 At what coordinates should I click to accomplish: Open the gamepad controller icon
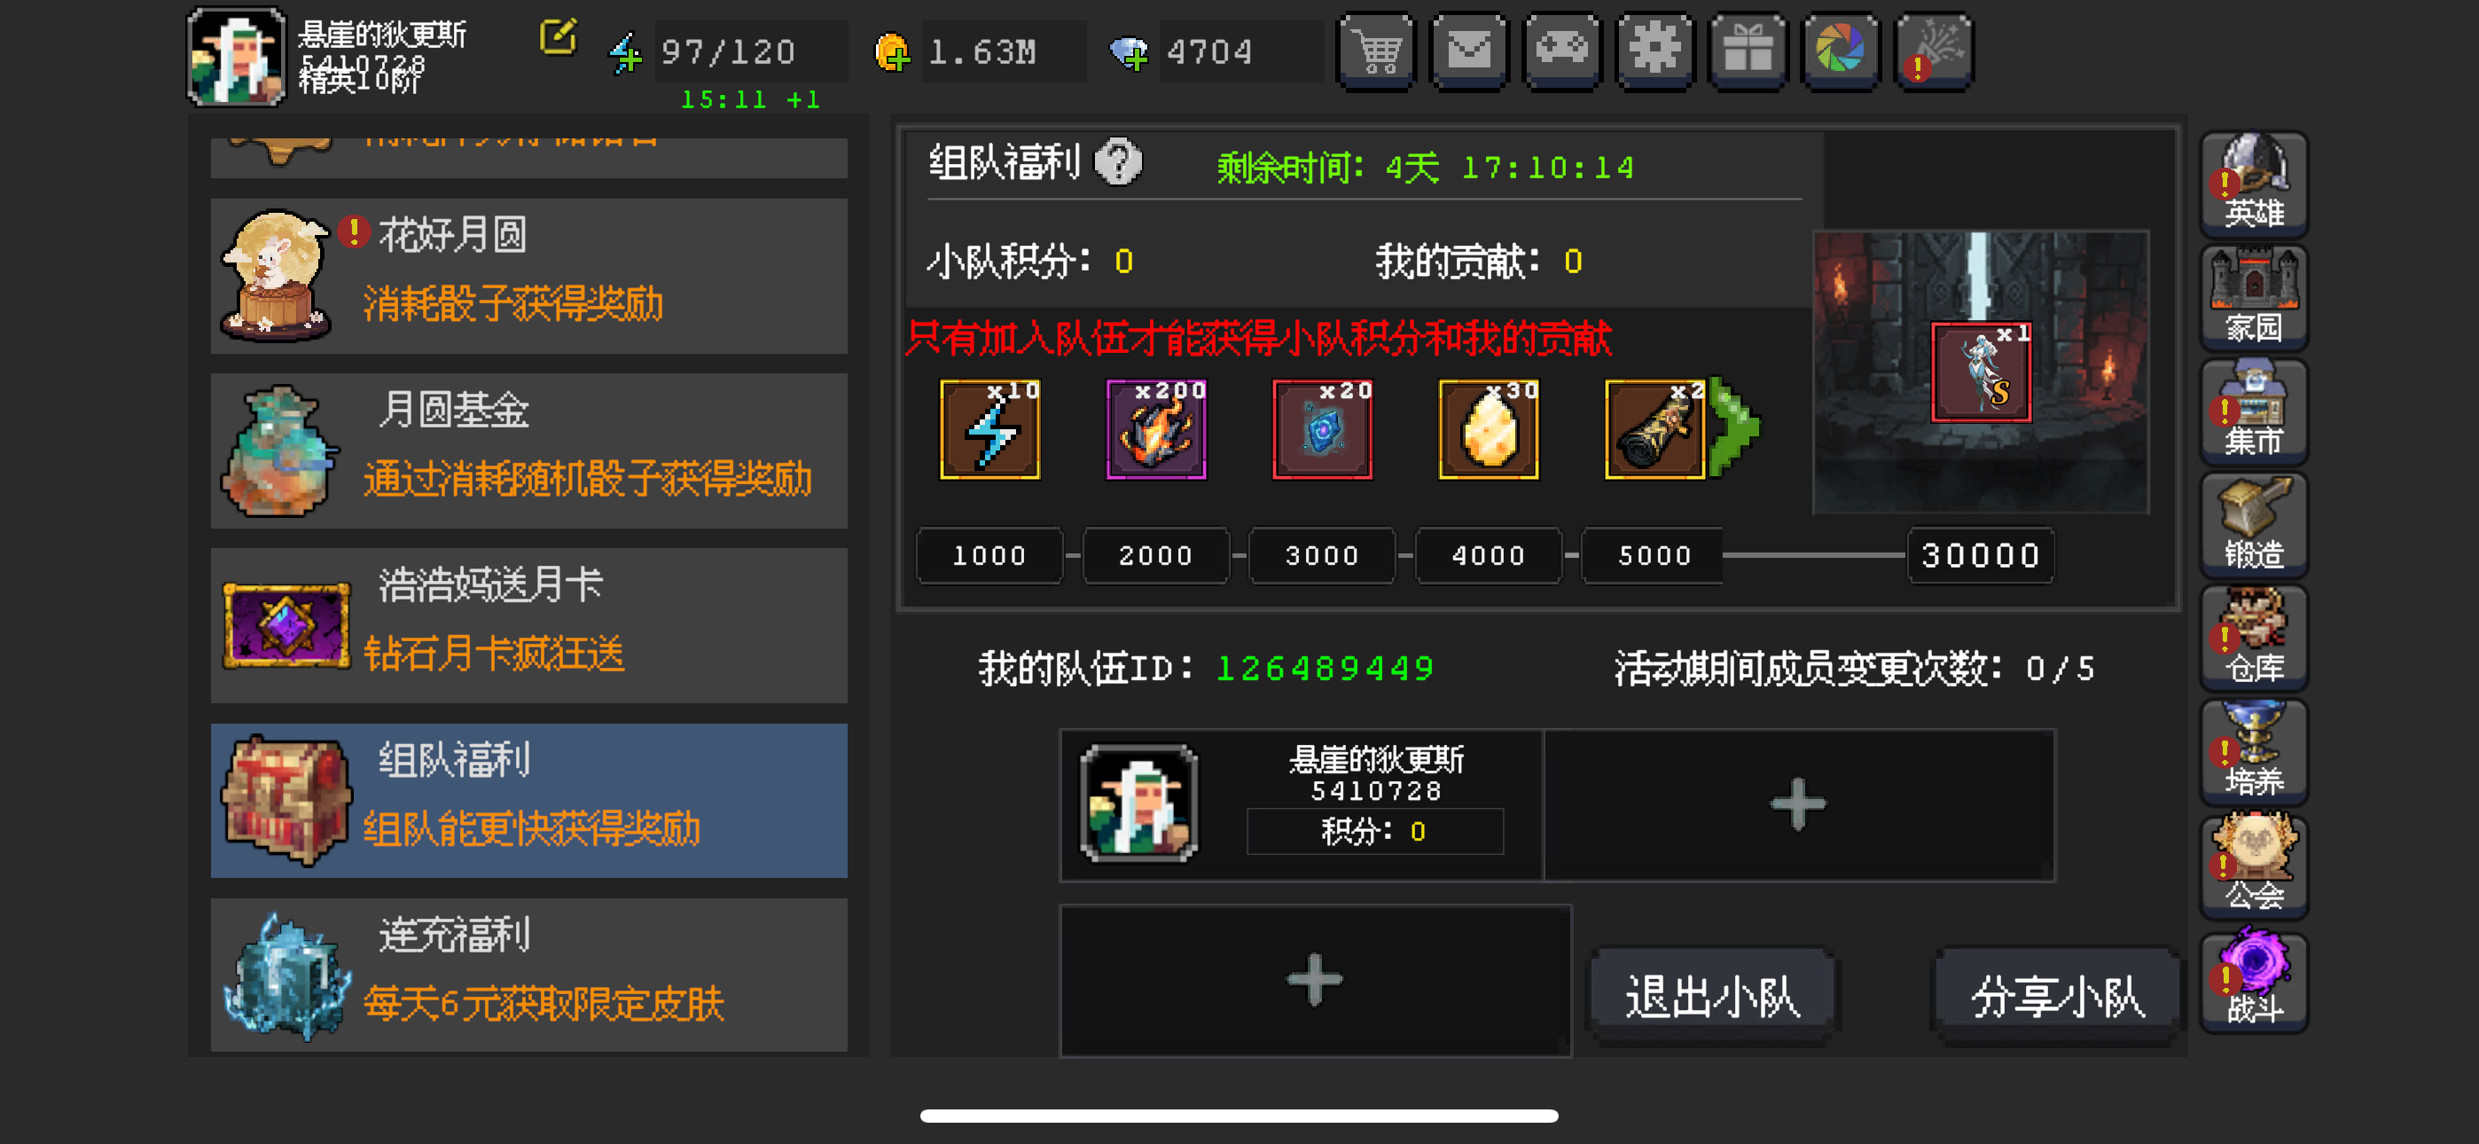pos(1562,51)
